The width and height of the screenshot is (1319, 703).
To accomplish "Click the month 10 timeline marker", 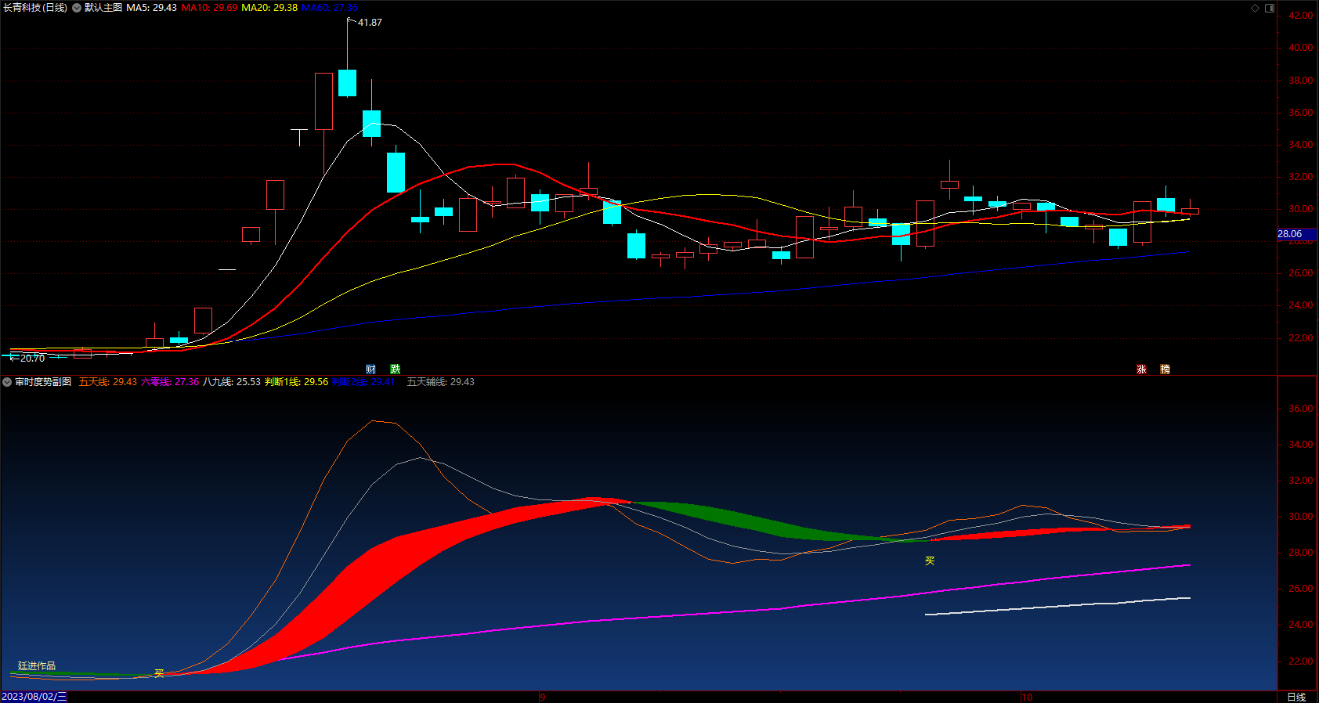I will tap(1027, 697).
